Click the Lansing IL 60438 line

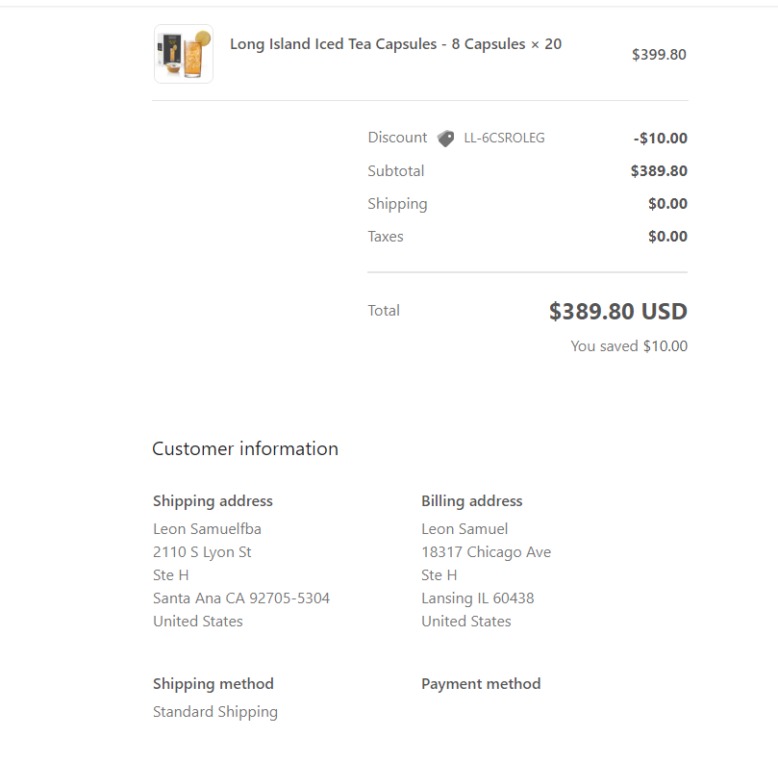coord(478,598)
